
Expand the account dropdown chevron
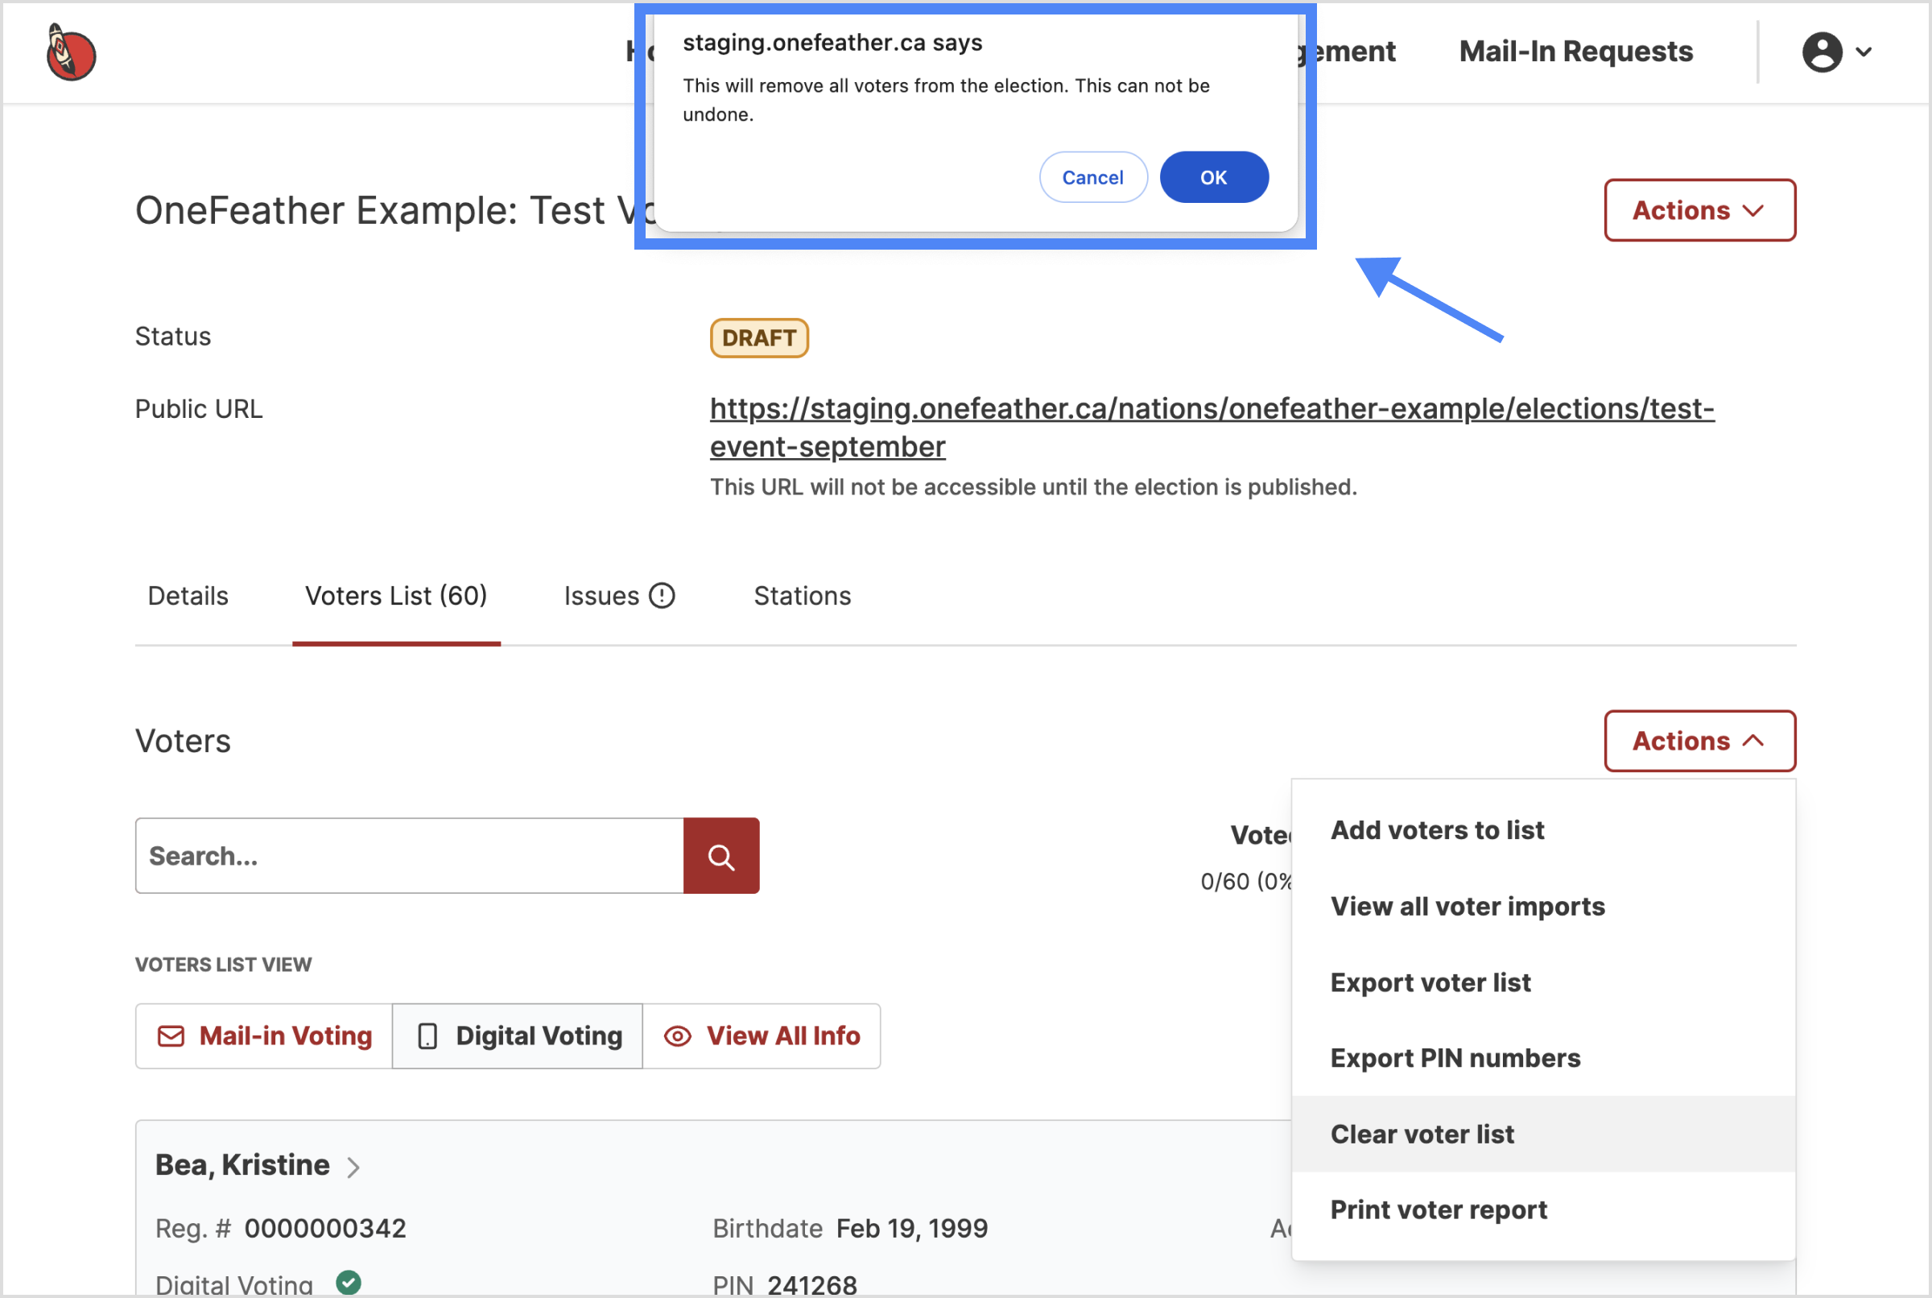click(x=1864, y=52)
